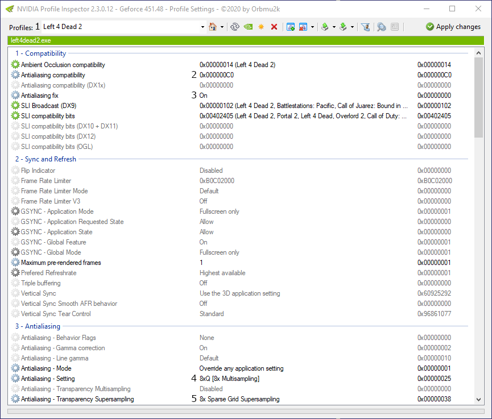Select the Antialiasing fix 'On' value
Image resolution: width=492 pixels, height=419 pixels.
pyautogui.click(x=203, y=96)
